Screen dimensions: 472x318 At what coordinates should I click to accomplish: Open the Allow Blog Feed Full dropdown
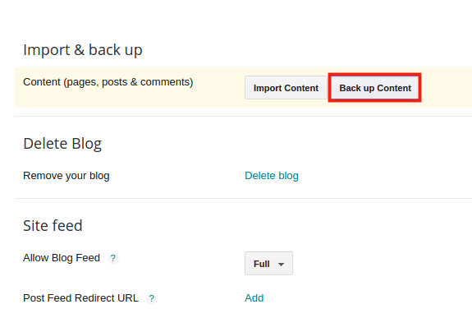[268, 264]
